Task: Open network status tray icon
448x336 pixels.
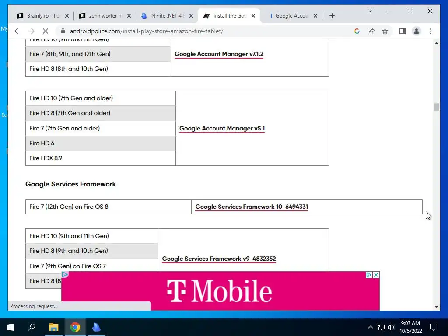Action: tap(381, 327)
